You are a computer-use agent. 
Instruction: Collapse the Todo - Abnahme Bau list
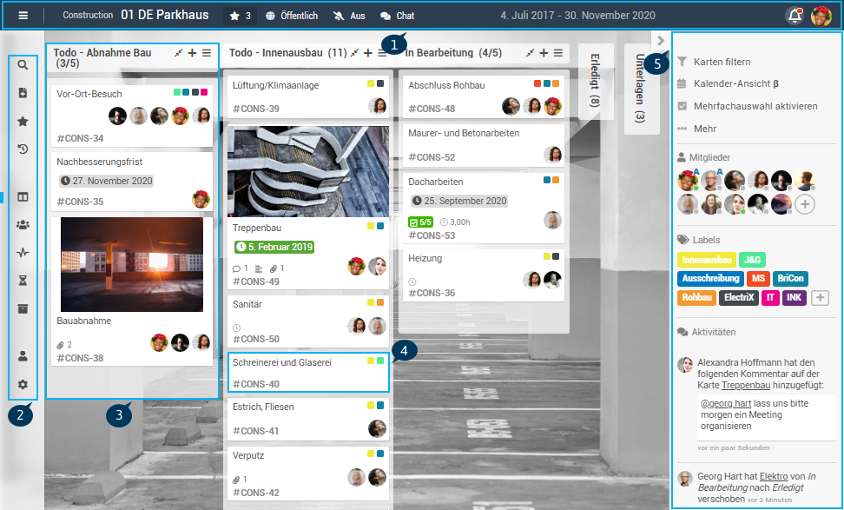(178, 53)
